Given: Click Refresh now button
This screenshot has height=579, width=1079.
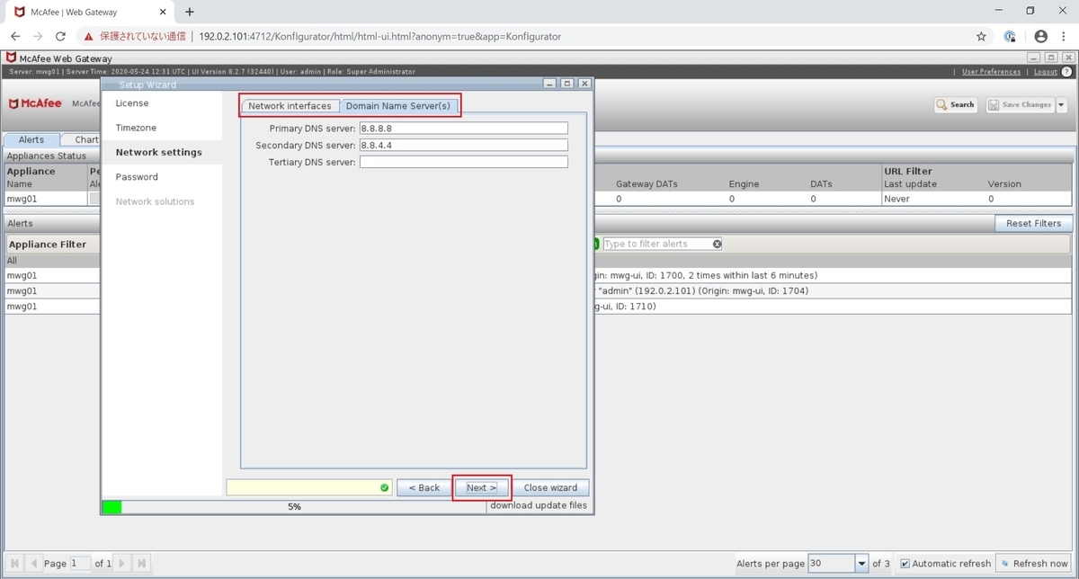Looking at the screenshot, I should click(1034, 564).
